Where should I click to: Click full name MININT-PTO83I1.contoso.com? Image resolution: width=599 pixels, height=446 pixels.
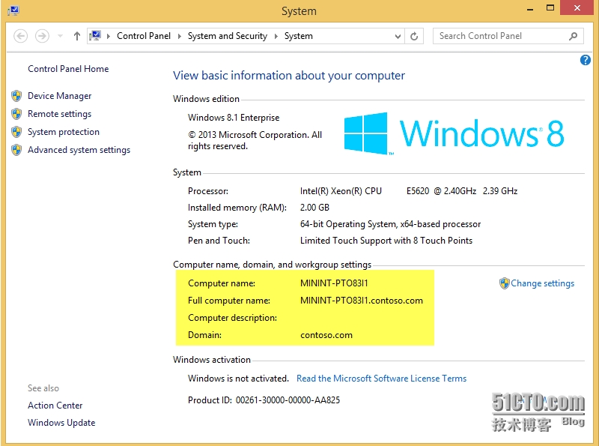point(362,301)
